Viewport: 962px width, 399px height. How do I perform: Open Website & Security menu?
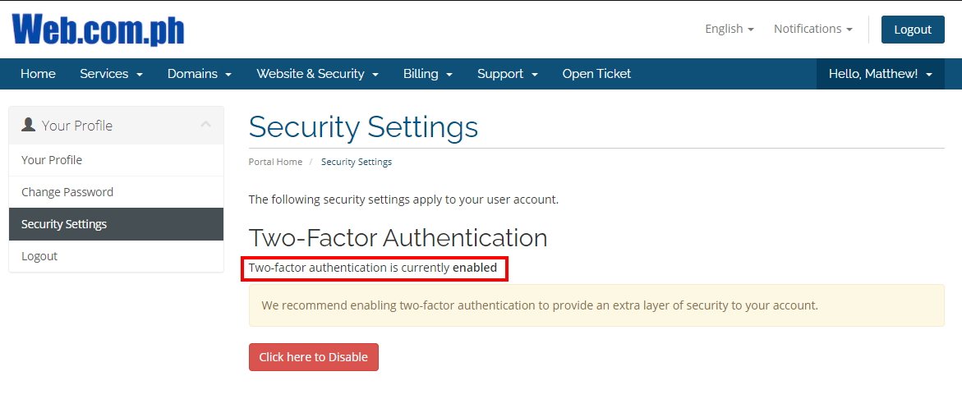pyautogui.click(x=317, y=74)
